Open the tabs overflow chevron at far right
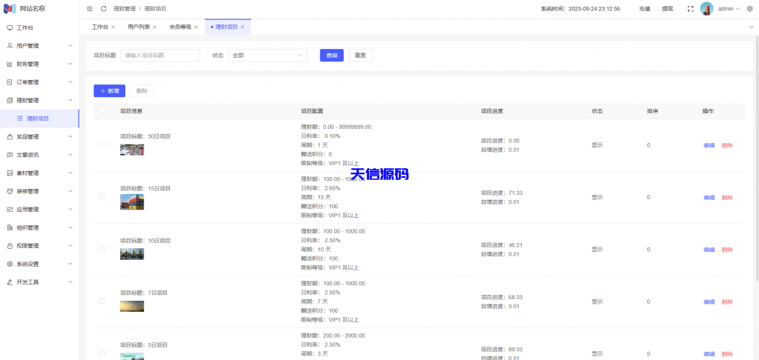Image resolution: width=759 pixels, height=360 pixels. tap(750, 27)
